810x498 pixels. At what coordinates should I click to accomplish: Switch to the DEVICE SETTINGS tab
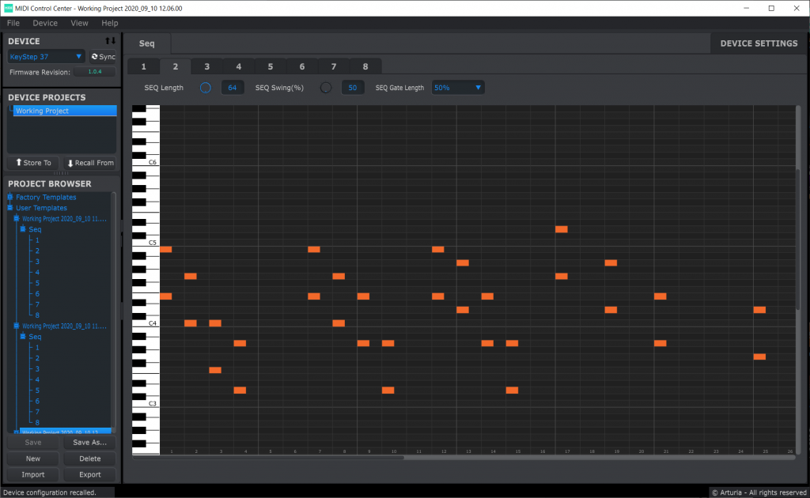coord(757,43)
